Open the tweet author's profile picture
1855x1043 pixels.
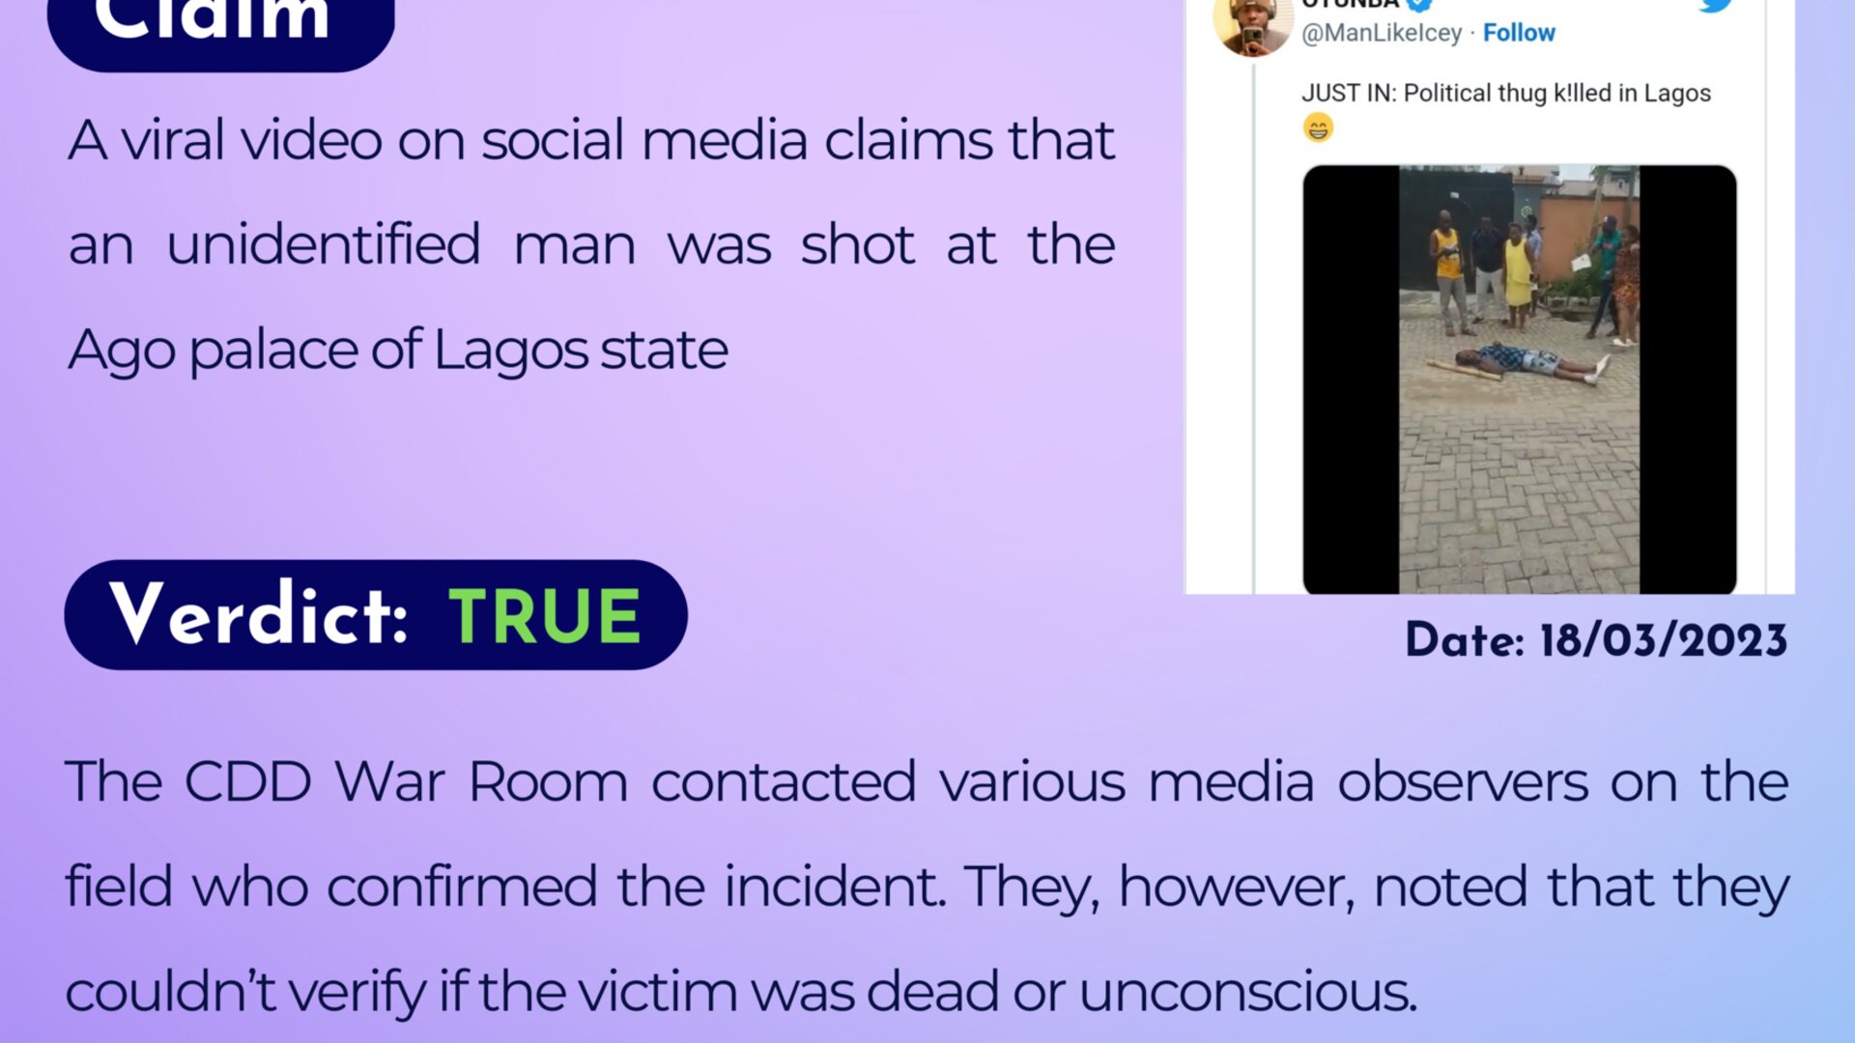tap(1252, 25)
